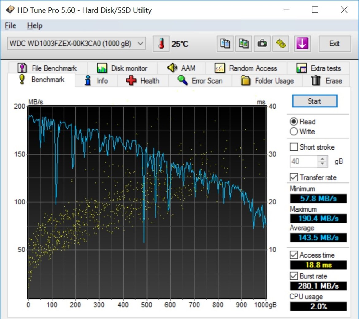Click the 2.0% CPU usage value

click(x=318, y=306)
